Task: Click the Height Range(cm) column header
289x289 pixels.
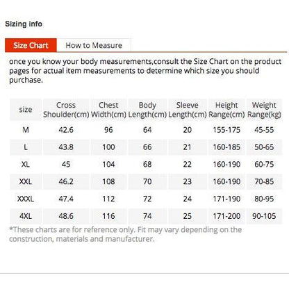Action: (x=226, y=110)
